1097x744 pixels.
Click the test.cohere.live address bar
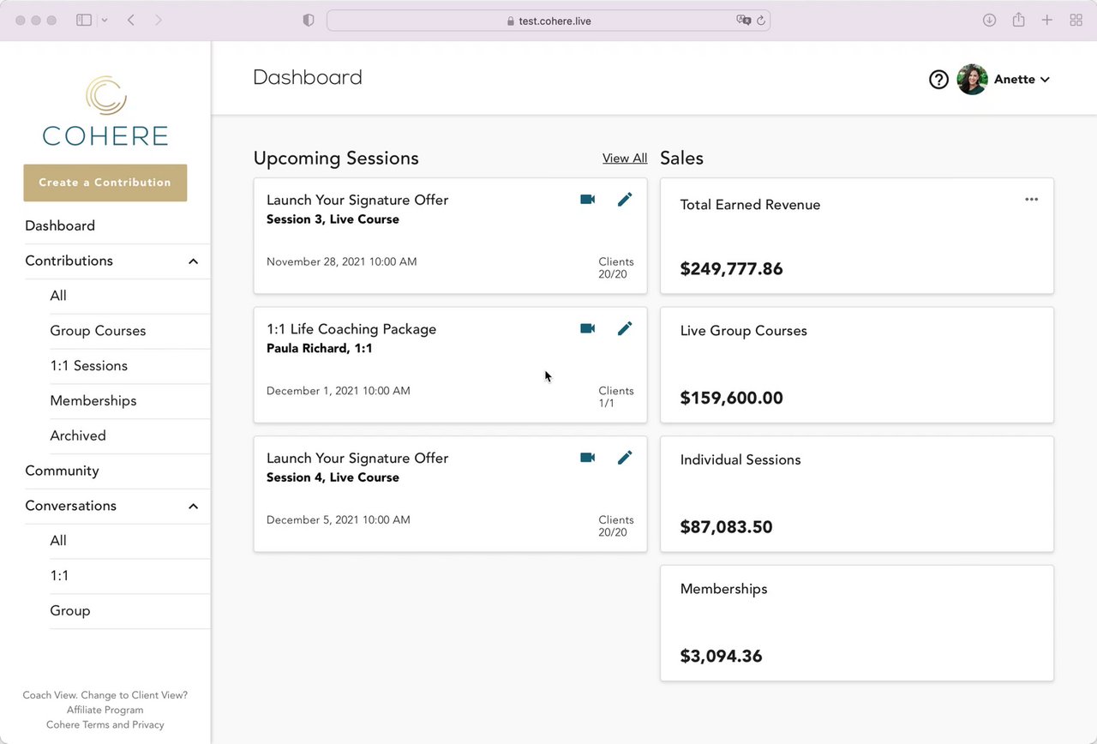click(548, 21)
